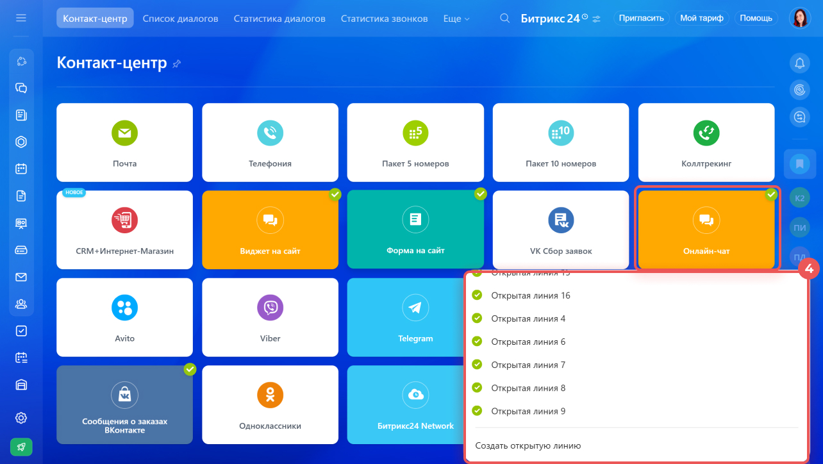Open the mail envelope icon in left sidebar
This screenshot has width=823, height=464.
click(21, 277)
